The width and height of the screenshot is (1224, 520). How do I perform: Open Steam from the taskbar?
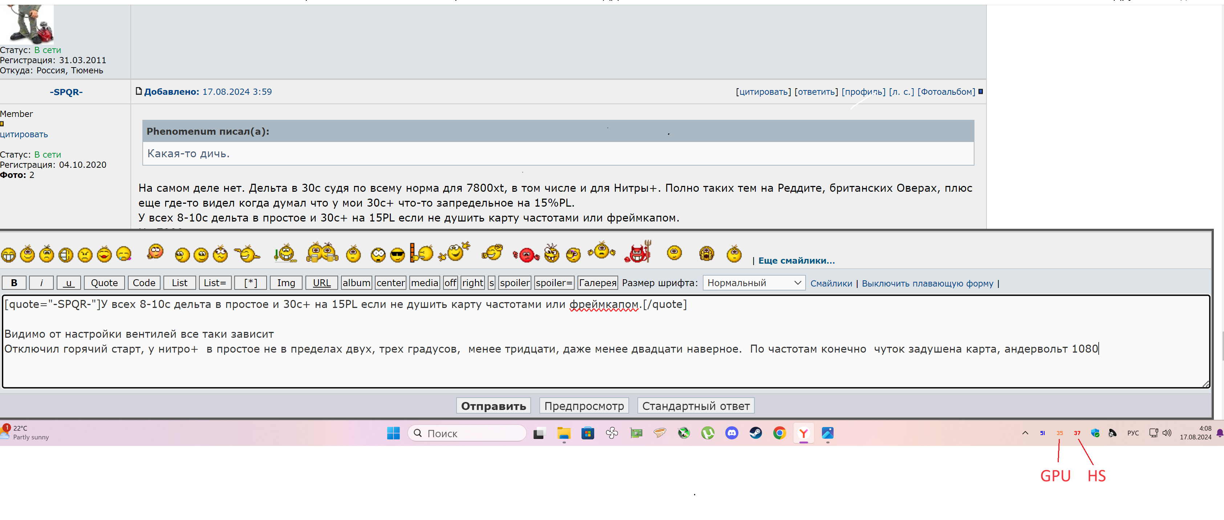755,432
